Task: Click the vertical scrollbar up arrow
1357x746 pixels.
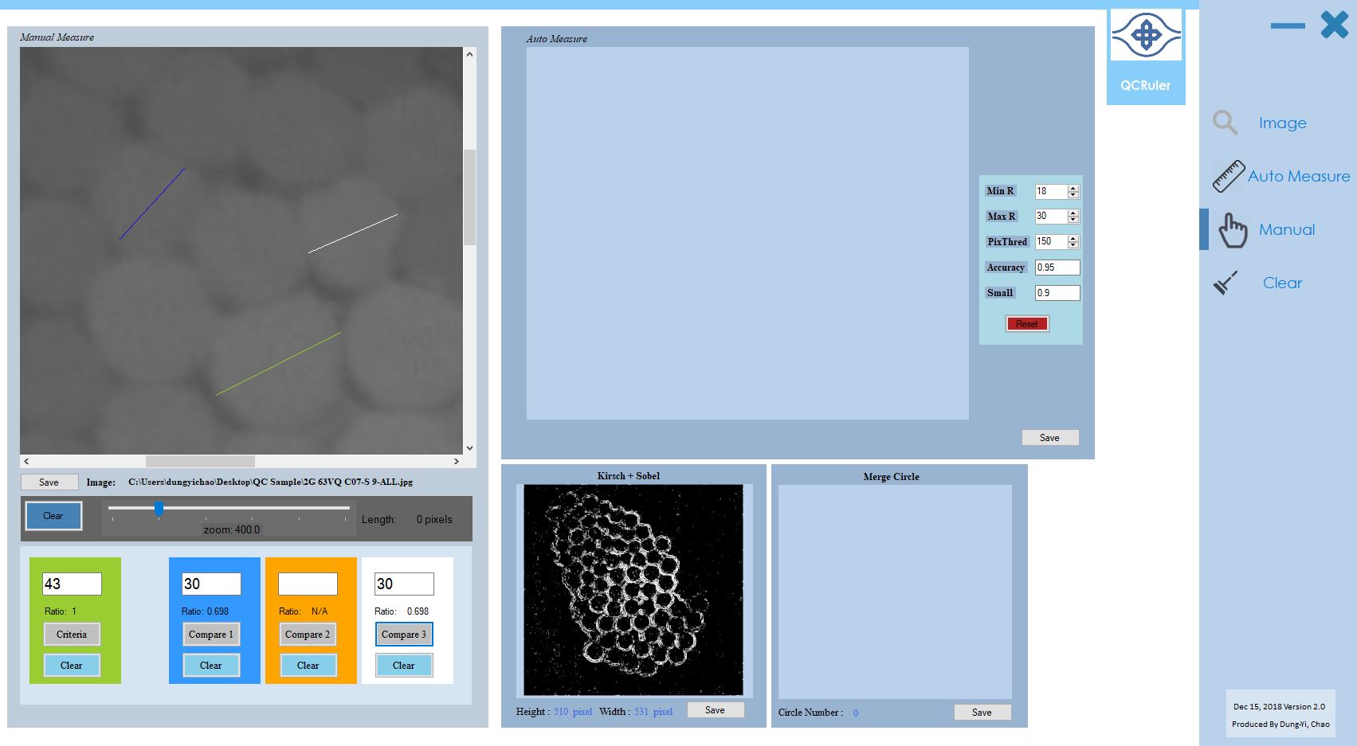Action: pyautogui.click(x=469, y=54)
